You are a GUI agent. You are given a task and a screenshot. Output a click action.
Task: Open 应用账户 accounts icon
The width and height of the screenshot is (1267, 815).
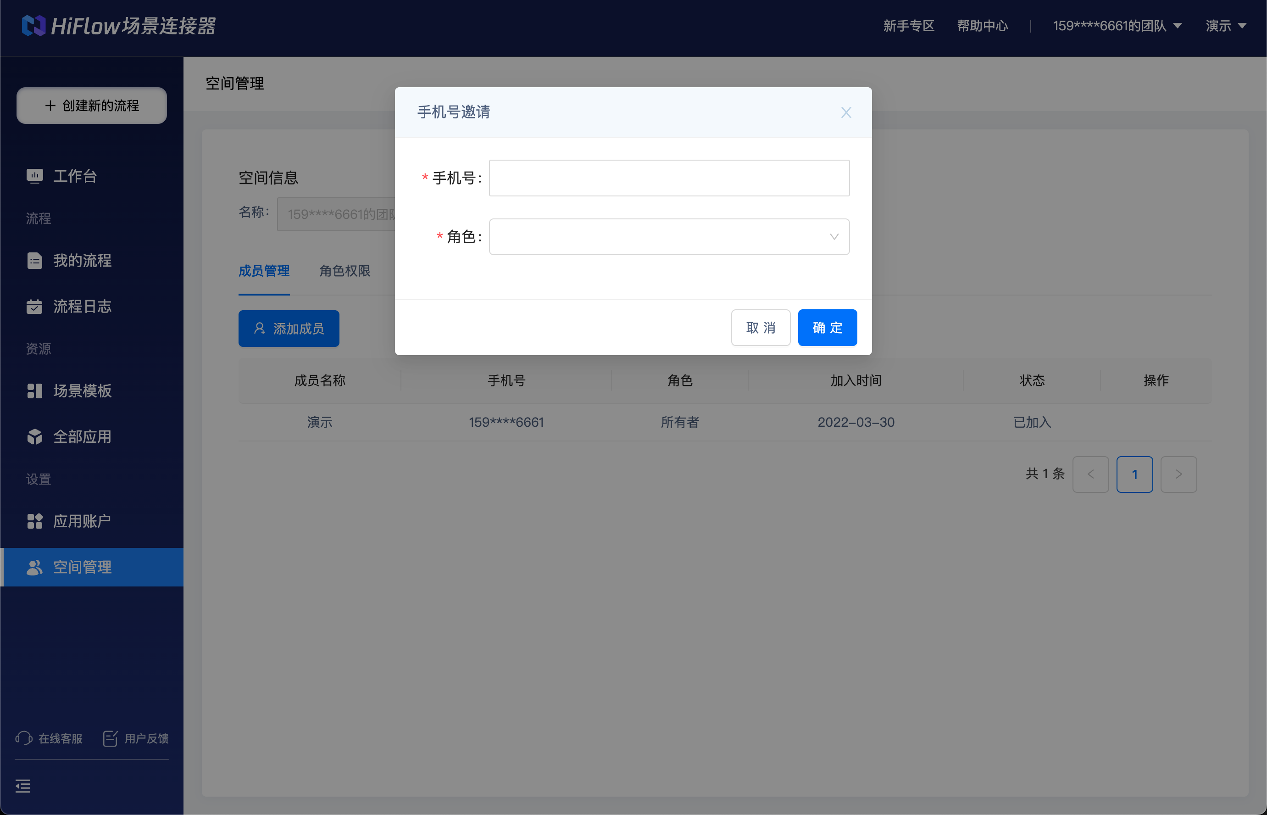tap(34, 521)
